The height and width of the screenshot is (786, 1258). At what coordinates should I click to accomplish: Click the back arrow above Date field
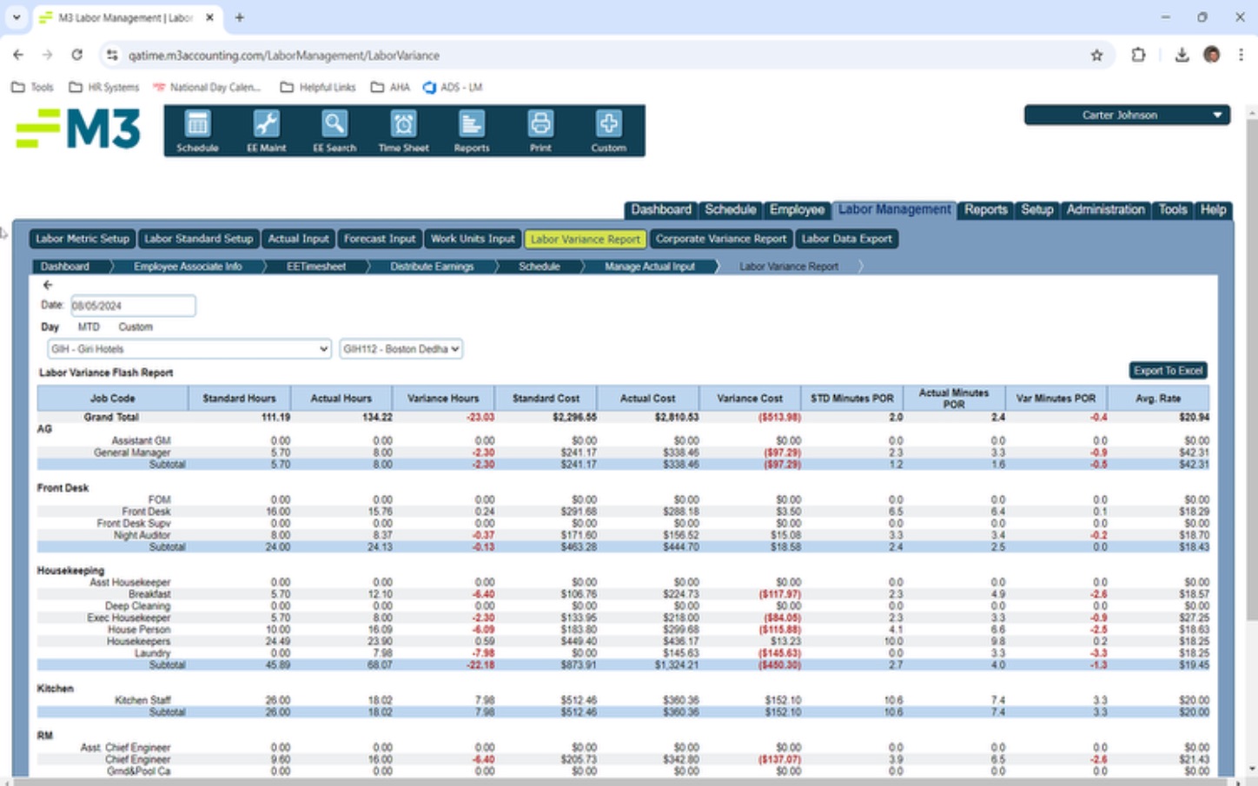(x=48, y=285)
